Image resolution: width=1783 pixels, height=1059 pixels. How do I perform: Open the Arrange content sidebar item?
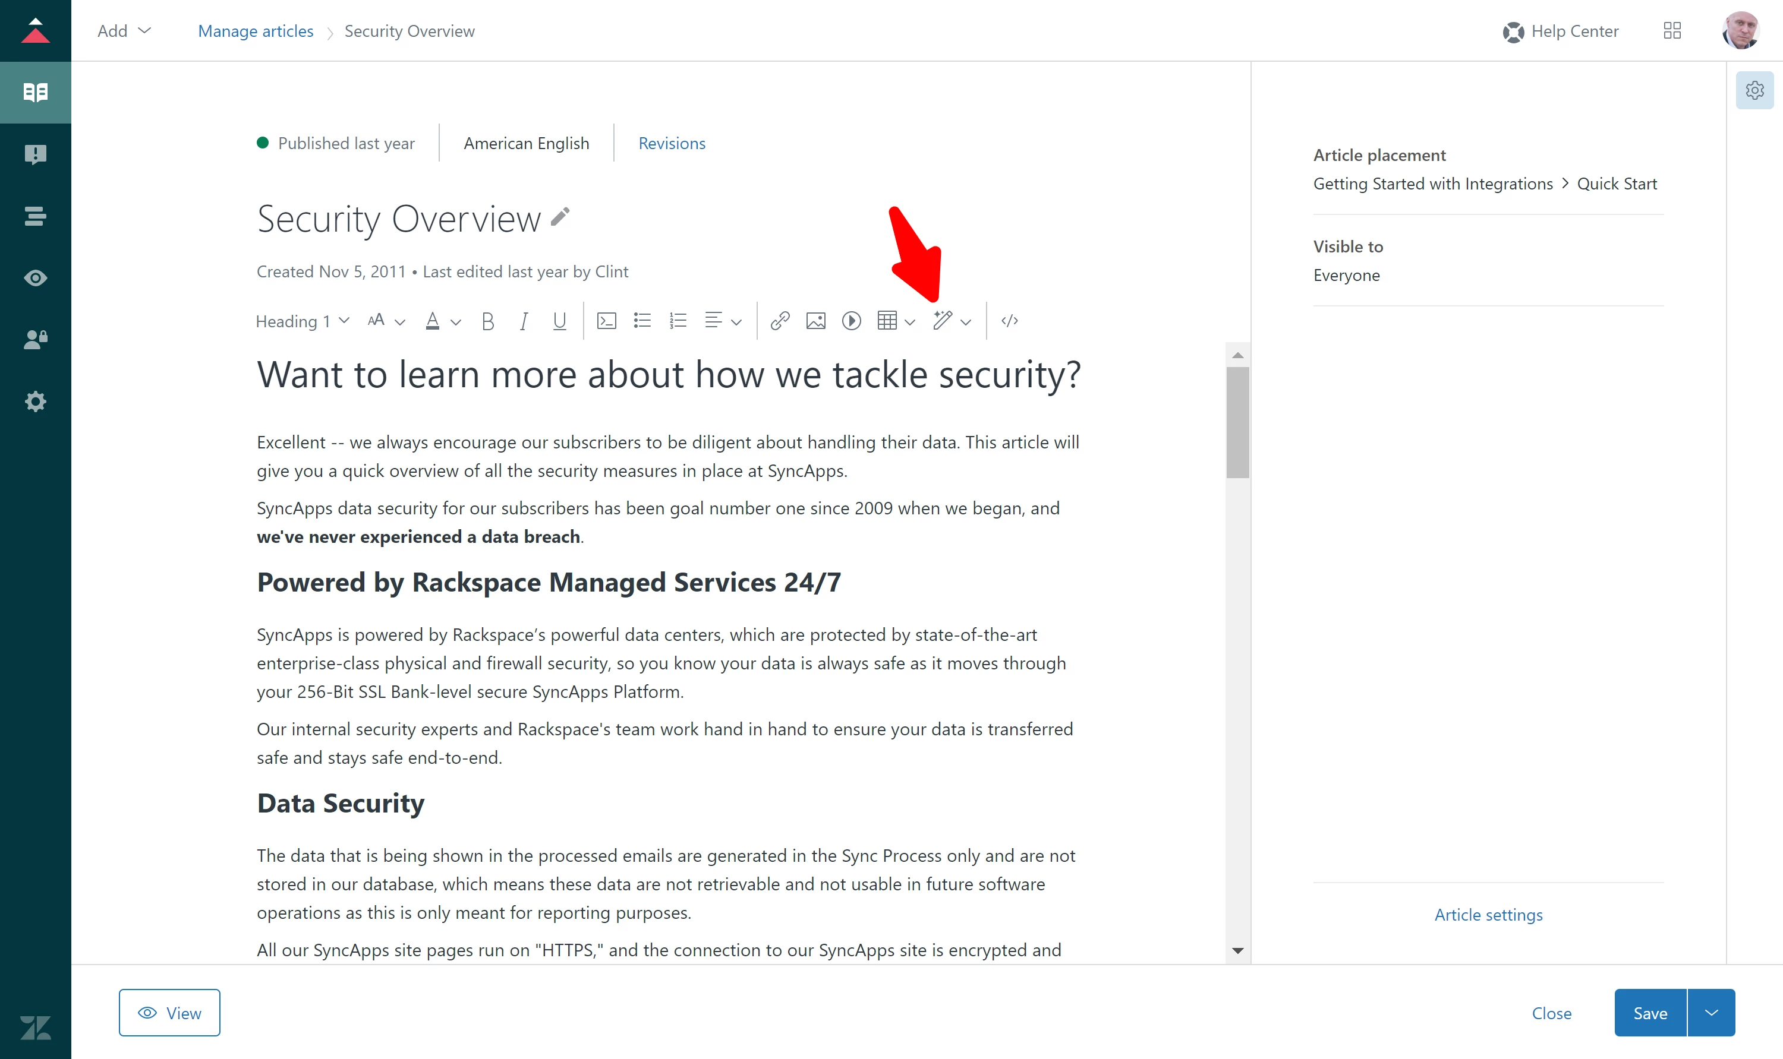tap(35, 216)
